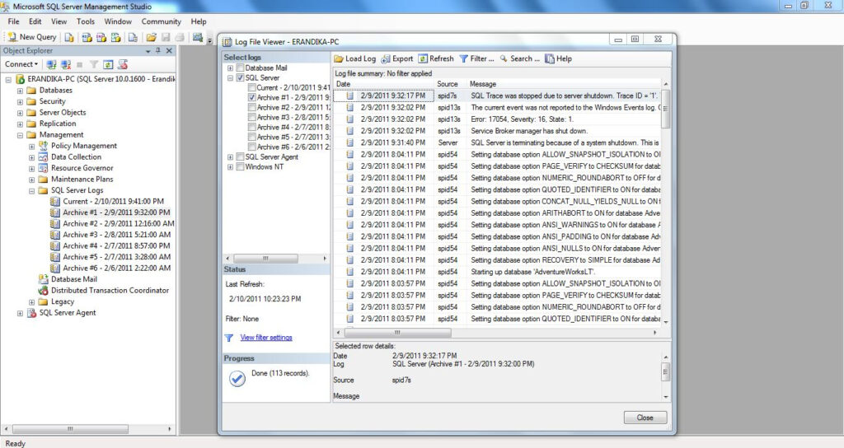The width and height of the screenshot is (844, 448).
Task: Click log icon for Current - 2/10/2011 9:41:00 PM
Action: click(x=55, y=201)
